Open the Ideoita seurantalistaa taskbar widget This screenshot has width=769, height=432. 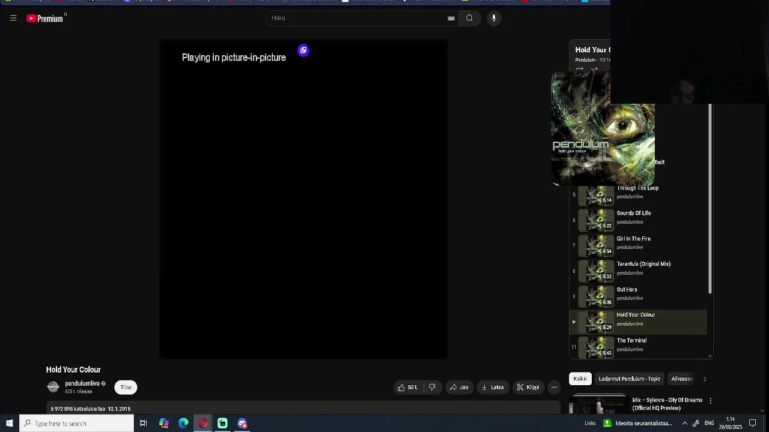coord(637,424)
